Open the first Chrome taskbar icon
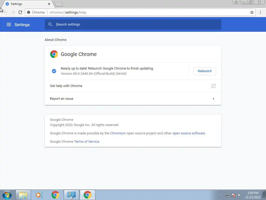 [x=55, y=195]
